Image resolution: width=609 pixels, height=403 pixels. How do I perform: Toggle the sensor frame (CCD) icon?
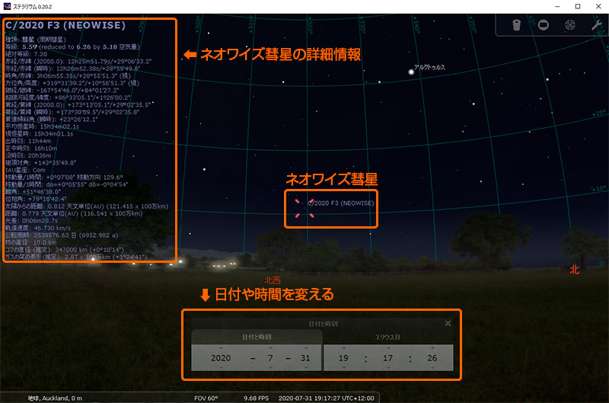[544, 25]
